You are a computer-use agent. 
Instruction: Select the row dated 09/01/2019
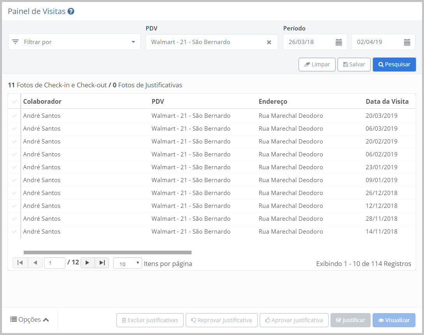click(14, 180)
